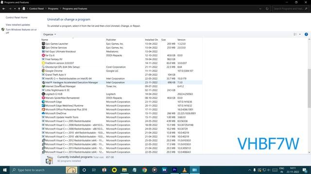Screen dimensions: 311x174
Task: Open the Organize menu
Action: click(x=50, y=34)
